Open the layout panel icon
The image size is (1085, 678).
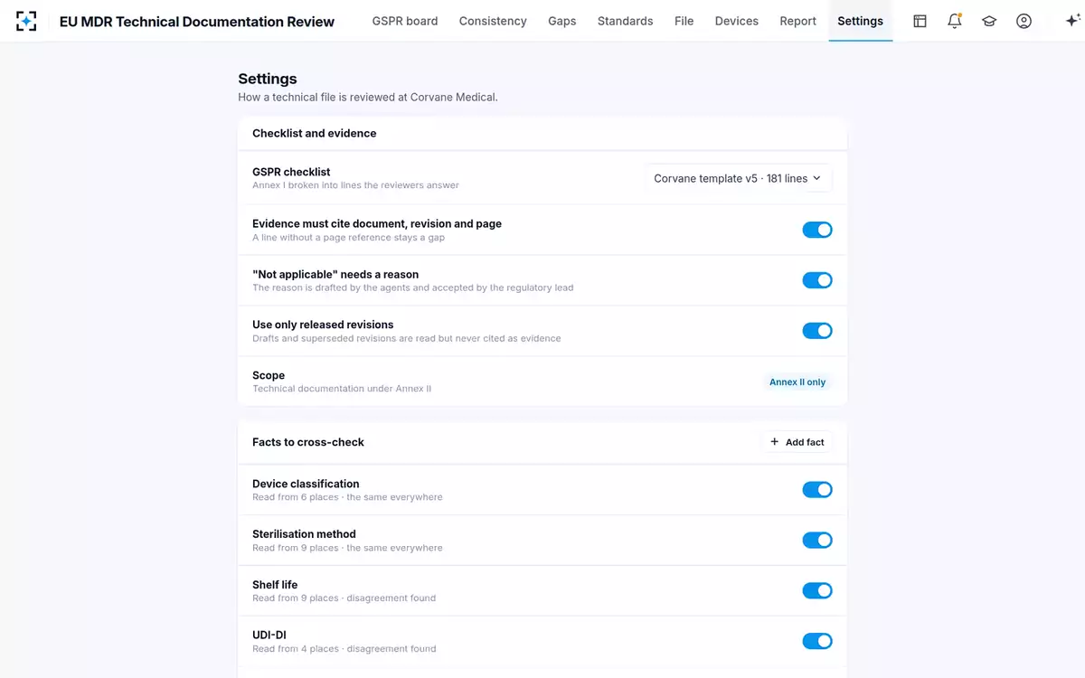tap(920, 21)
